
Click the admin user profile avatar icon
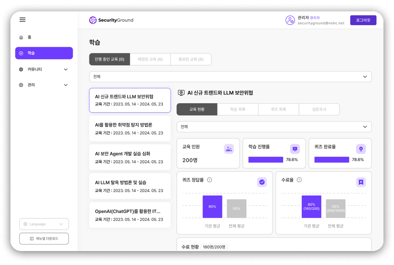[290, 20]
